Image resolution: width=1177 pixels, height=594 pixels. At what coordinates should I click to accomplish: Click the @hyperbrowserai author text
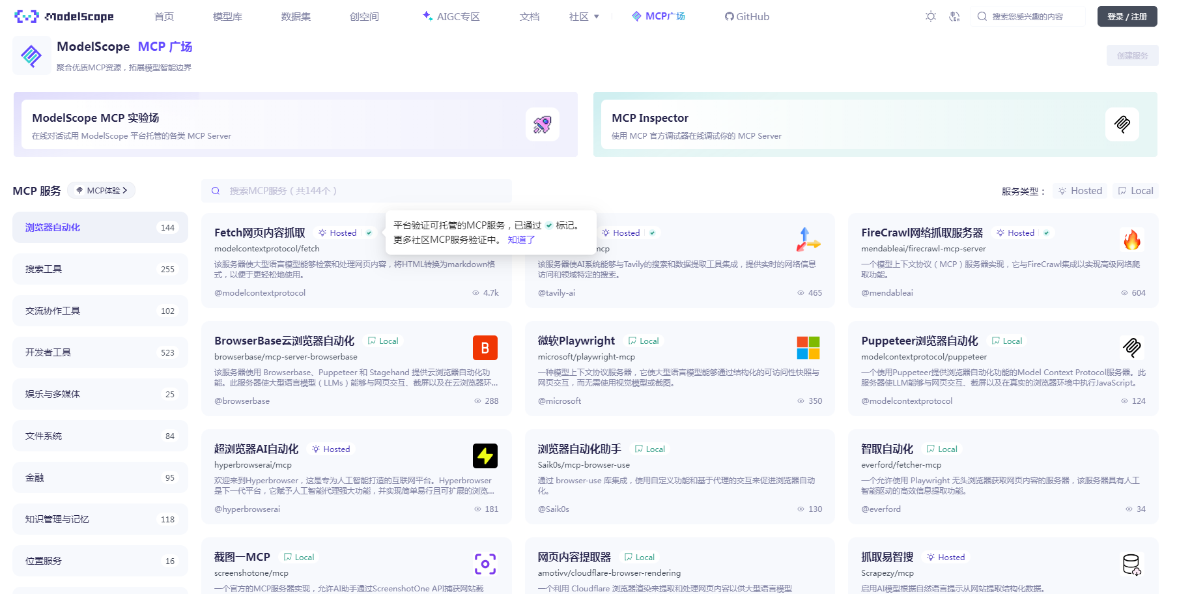coord(247,509)
